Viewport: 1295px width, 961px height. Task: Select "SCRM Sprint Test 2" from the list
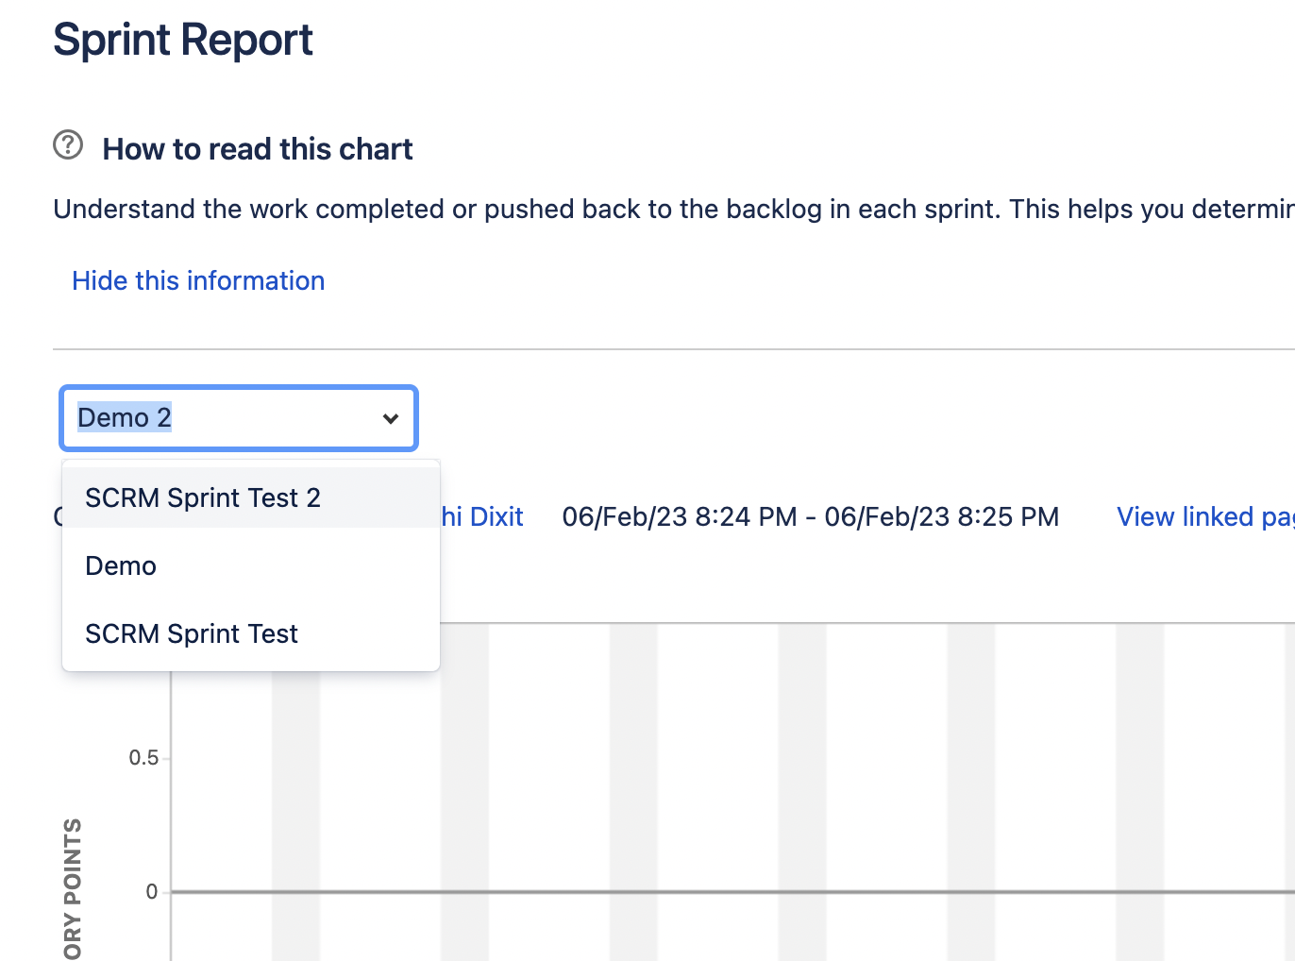click(203, 497)
